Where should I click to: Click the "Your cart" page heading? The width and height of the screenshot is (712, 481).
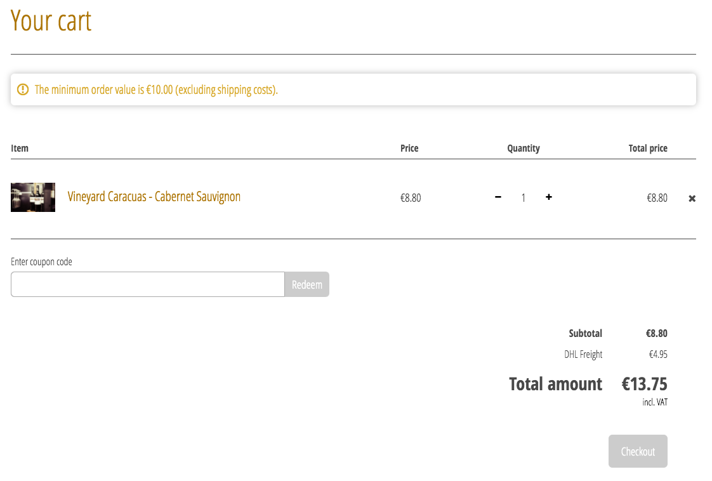pyautogui.click(x=51, y=20)
